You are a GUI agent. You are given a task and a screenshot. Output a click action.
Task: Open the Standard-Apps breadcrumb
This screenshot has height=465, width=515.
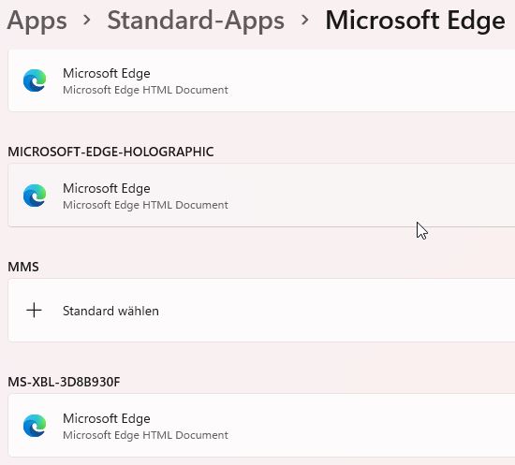point(196,20)
